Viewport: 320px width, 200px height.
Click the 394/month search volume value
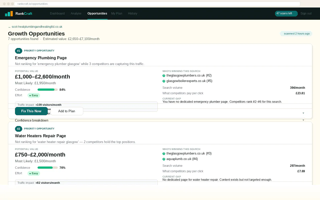(x=297, y=88)
